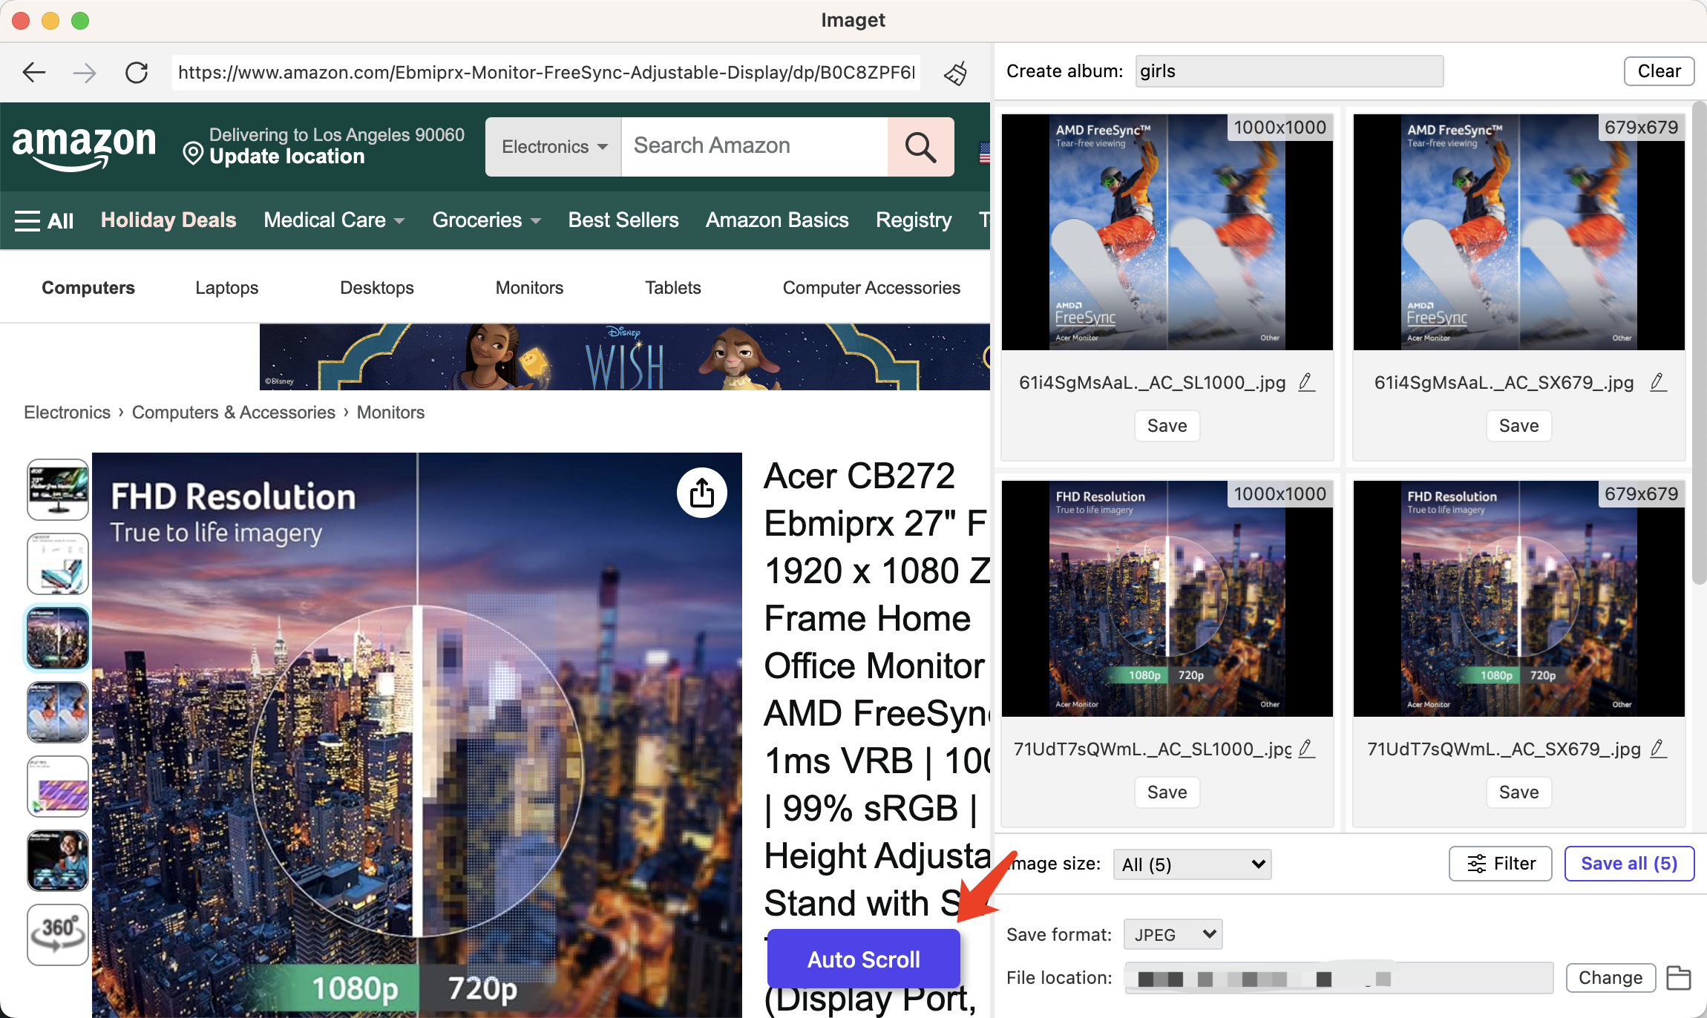
Task: Click the Create album input field
Action: 1289,70
